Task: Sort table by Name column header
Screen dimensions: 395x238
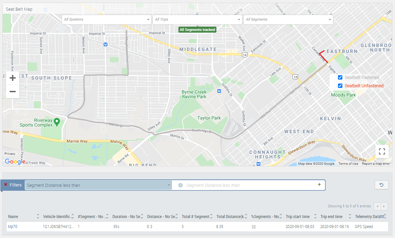Action: click(x=13, y=217)
